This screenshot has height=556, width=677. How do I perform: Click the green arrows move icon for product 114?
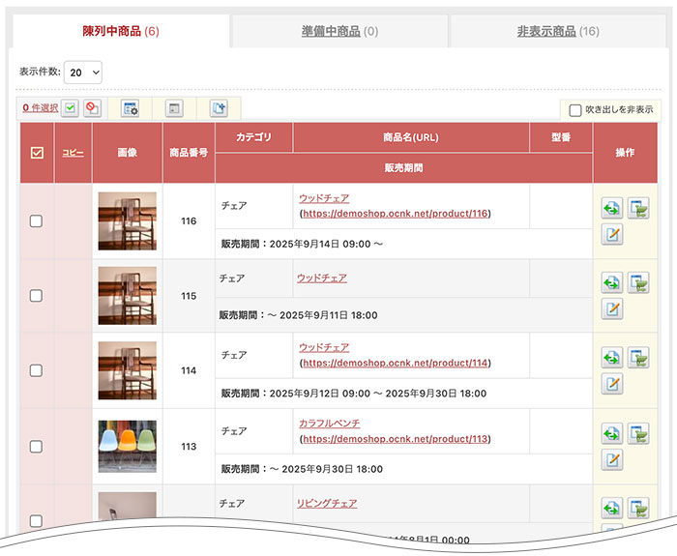pos(611,358)
